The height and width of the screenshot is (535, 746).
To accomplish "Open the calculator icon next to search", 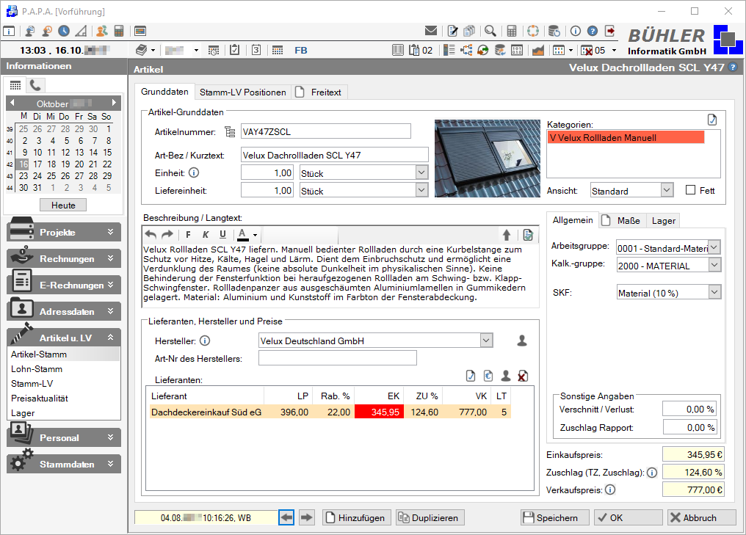I will (x=512, y=31).
